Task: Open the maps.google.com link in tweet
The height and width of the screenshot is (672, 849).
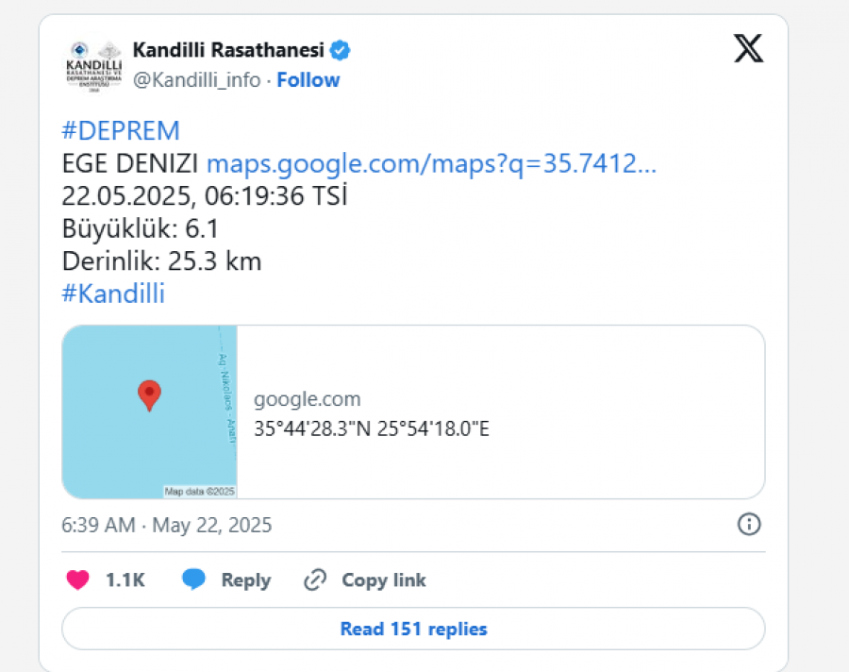Action: [431, 163]
